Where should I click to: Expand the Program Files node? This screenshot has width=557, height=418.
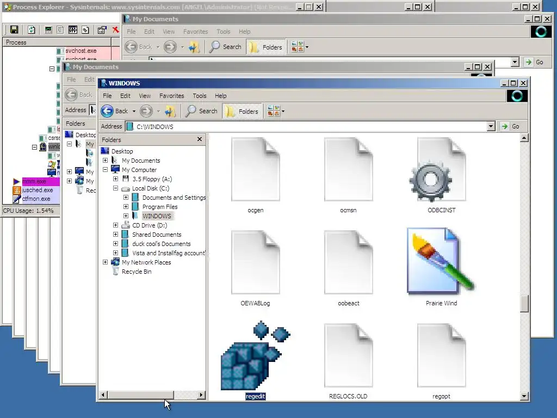click(126, 206)
